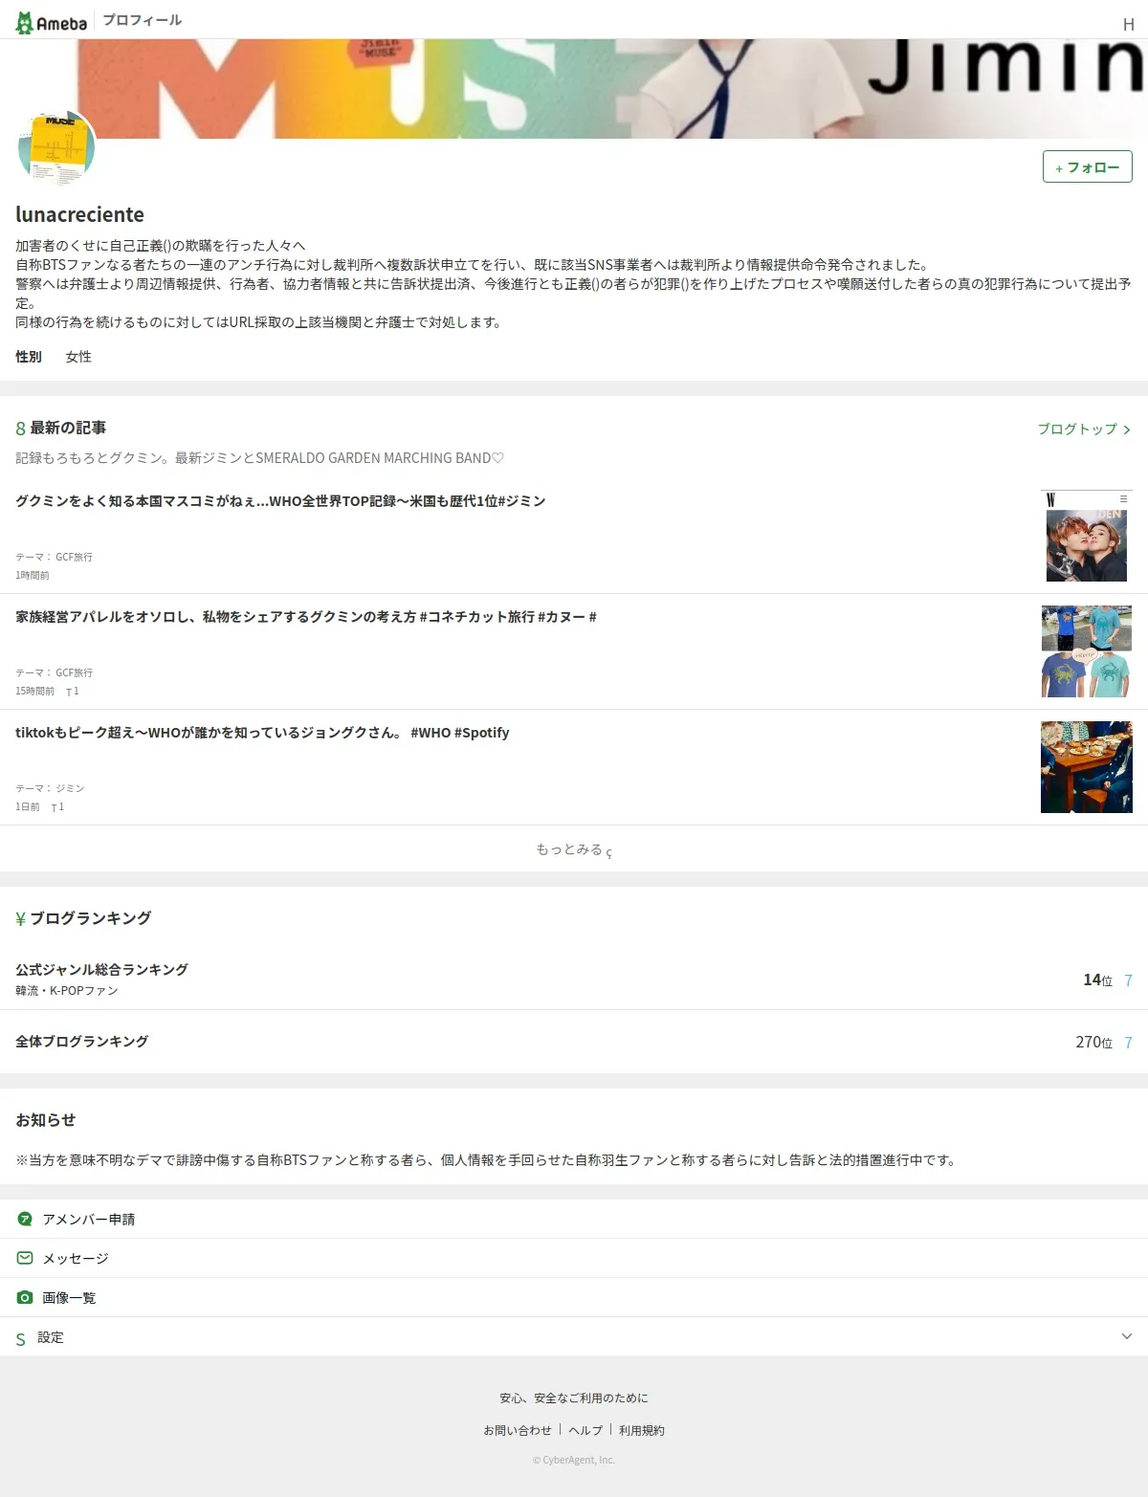1148x1497 pixels.
Task: Click the + フォロー follow button
Action: (x=1088, y=166)
